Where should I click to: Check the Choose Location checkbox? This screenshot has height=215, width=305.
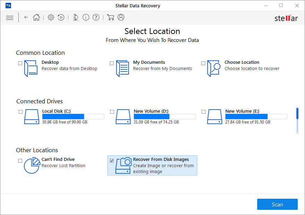click(203, 63)
